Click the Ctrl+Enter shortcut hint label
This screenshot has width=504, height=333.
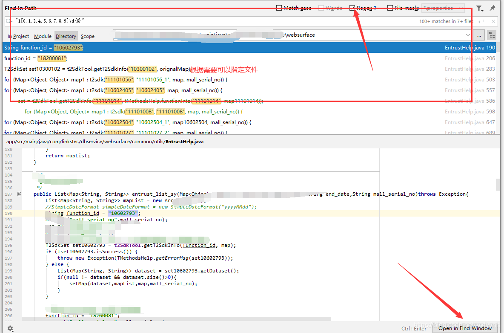point(414,328)
